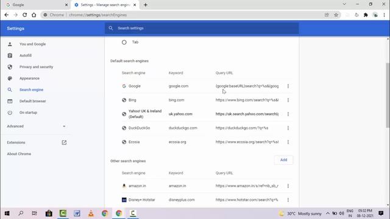This screenshot has height=219, width=390.
Task: Select Search engine in sidebar
Action: [x=31, y=89]
